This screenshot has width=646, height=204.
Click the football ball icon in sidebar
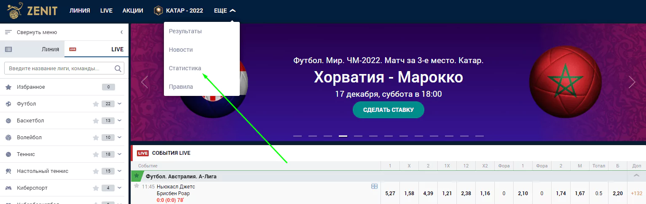8,104
